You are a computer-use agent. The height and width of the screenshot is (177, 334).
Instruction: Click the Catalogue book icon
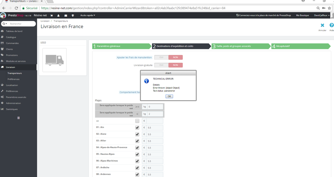pos(2,37)
